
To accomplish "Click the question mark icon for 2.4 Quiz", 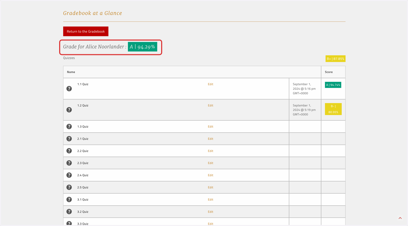I will pyautogui.click(x=69, y=175).
